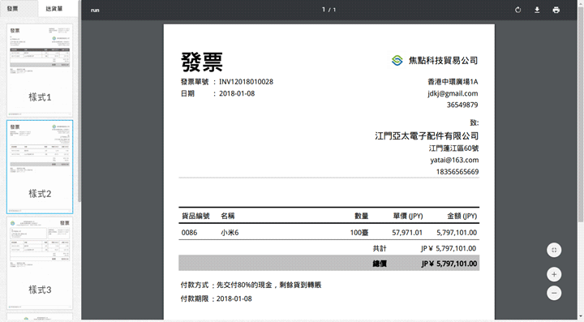Select the 樣式3 template thumbnail

tap(40, 263)
